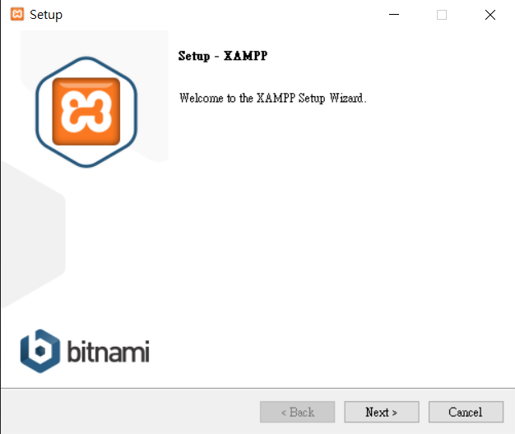Click the "Setup" window title text
This screenshot has width=515, height=434.
click(x=46, y=15)
